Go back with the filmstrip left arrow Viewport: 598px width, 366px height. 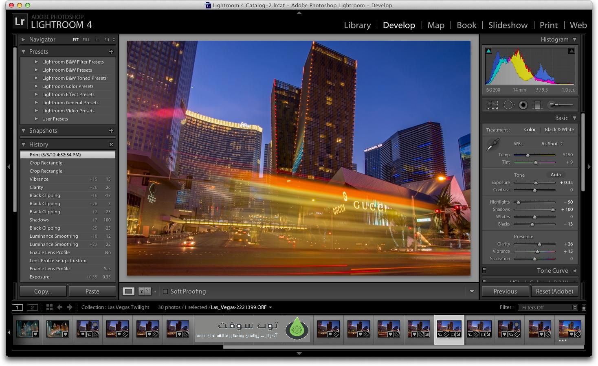[x=60, y=307]
